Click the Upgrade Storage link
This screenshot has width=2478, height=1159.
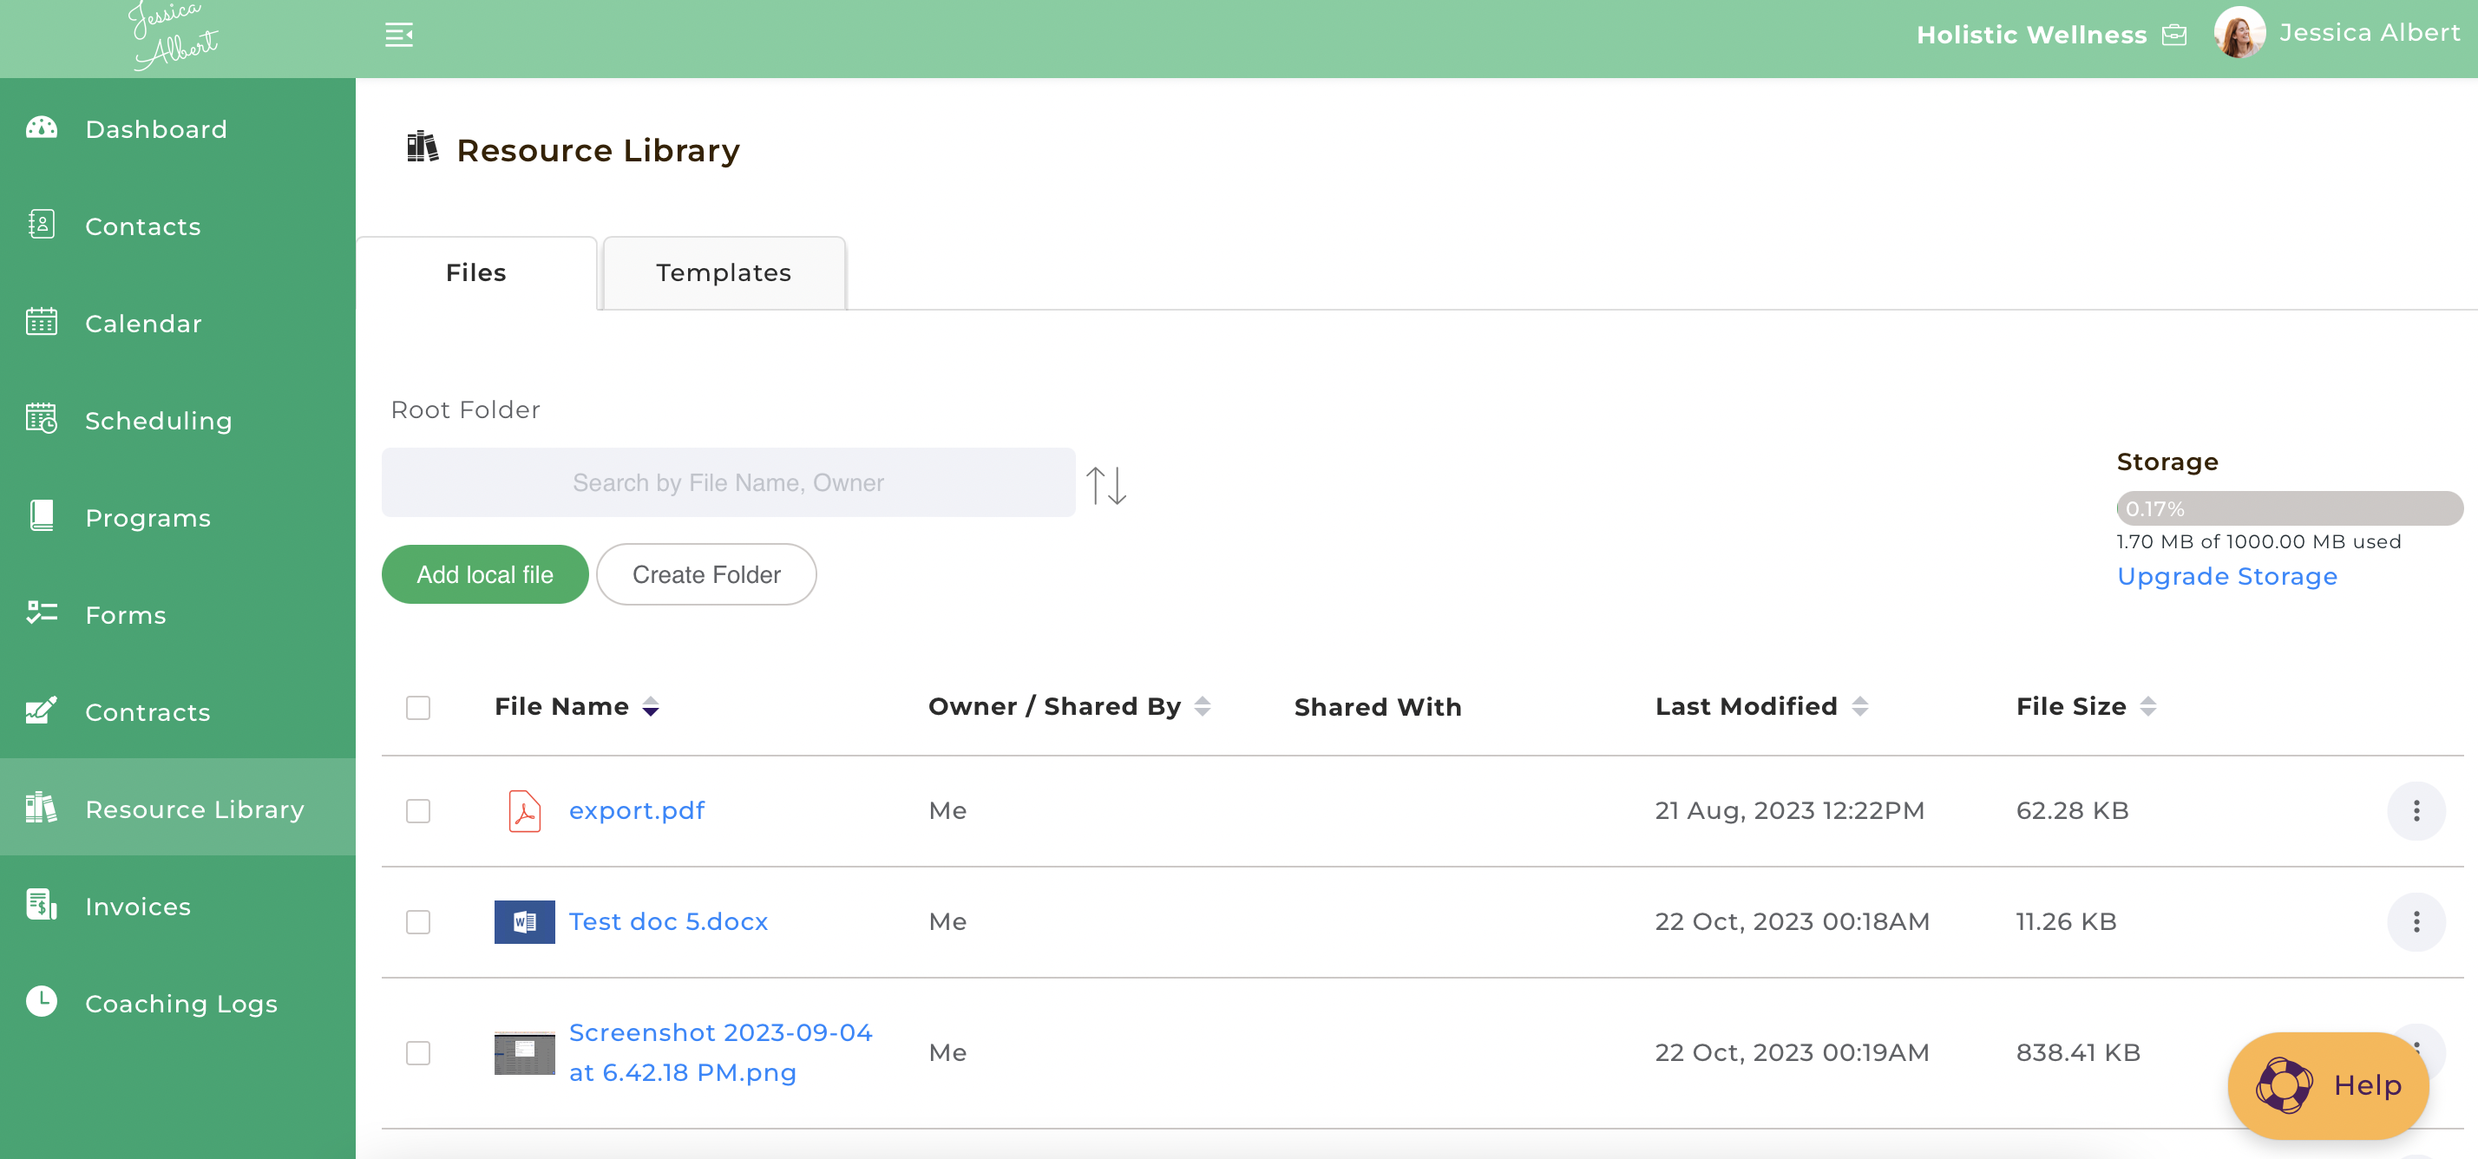(x=2227, y=576)
